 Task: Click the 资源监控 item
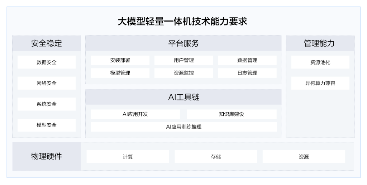[183, 73]
